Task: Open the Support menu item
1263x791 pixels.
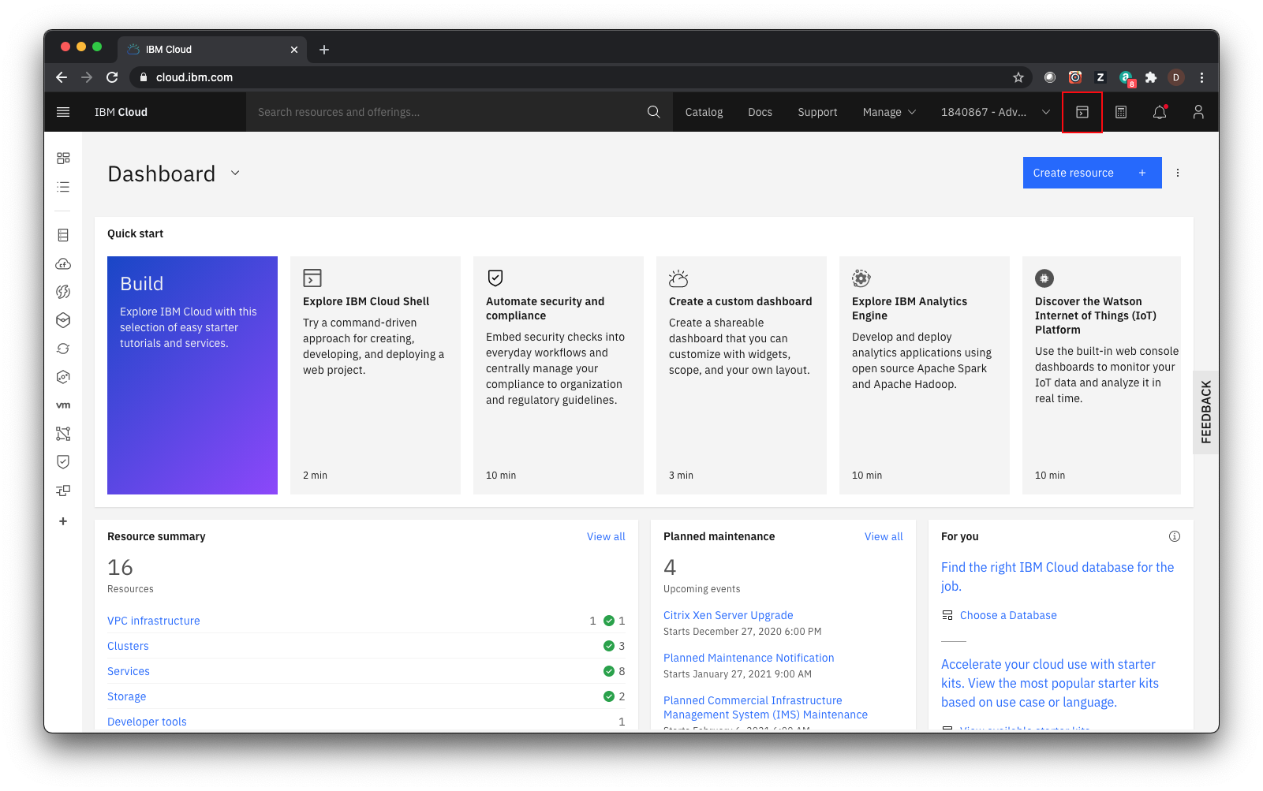Action: point(817,112)
